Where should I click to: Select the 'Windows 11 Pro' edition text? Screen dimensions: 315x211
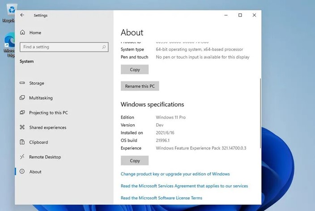[x=171, y=117]
